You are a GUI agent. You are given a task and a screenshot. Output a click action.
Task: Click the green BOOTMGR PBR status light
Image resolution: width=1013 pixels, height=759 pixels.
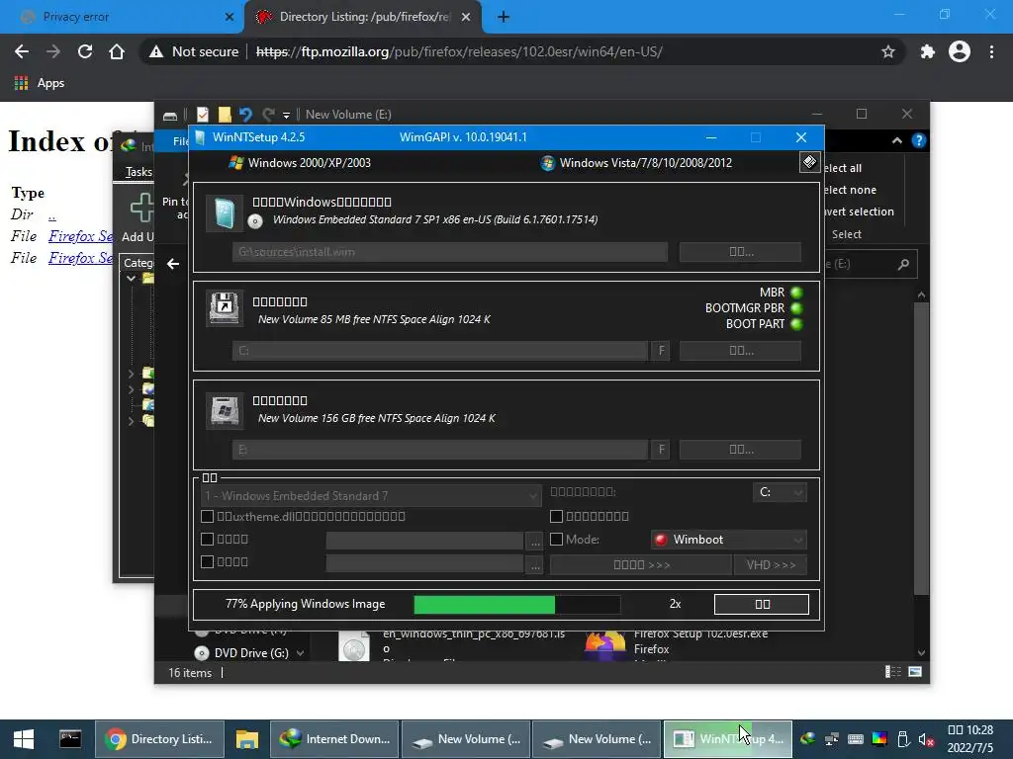click(x=796, y=308)
